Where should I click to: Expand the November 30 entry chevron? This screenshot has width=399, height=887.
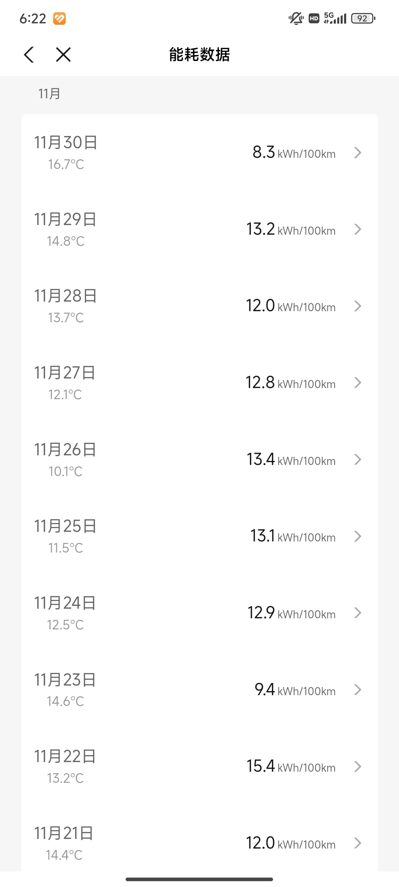[x=357, y=153]
